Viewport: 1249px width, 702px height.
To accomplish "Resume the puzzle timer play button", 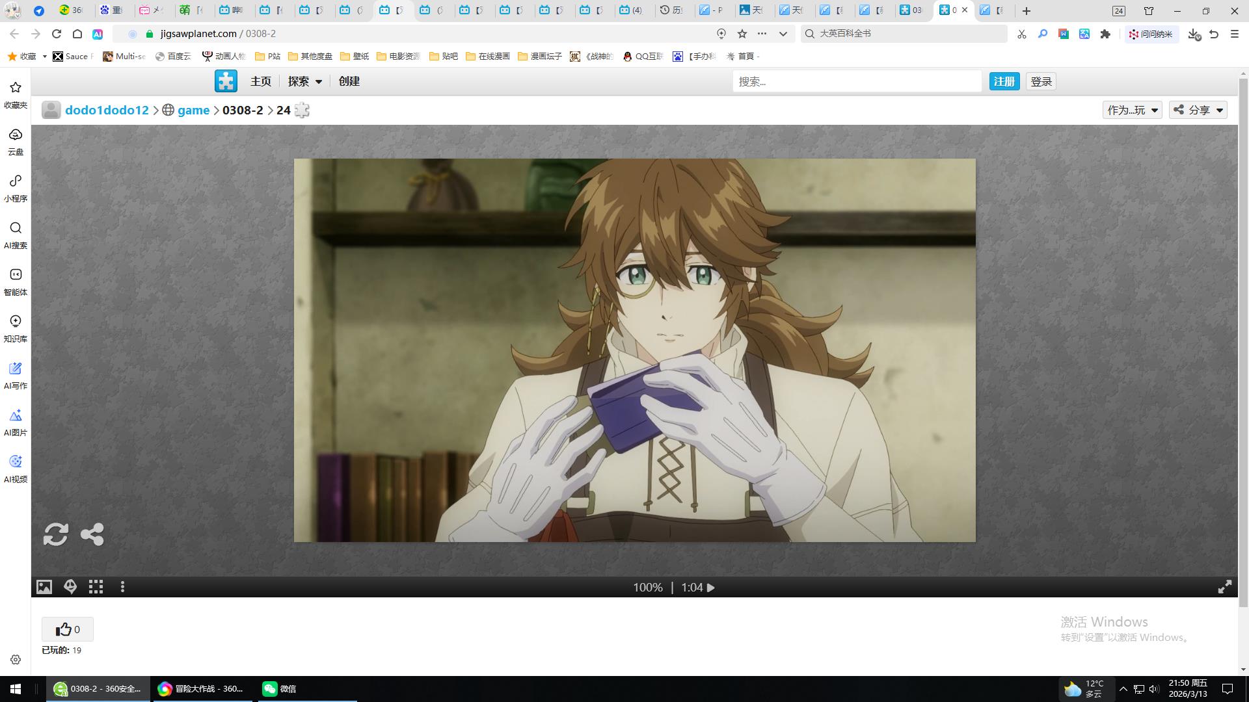I will (x=711, y=588).
